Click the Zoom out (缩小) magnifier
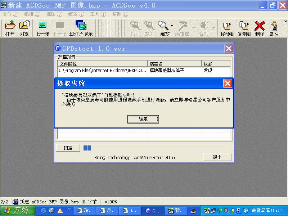The width and height of the screenshot is (288, 216). coord(135,28)
